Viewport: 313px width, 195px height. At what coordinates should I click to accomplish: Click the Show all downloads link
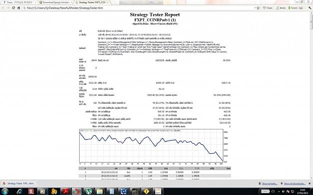(x=294, y=184)
